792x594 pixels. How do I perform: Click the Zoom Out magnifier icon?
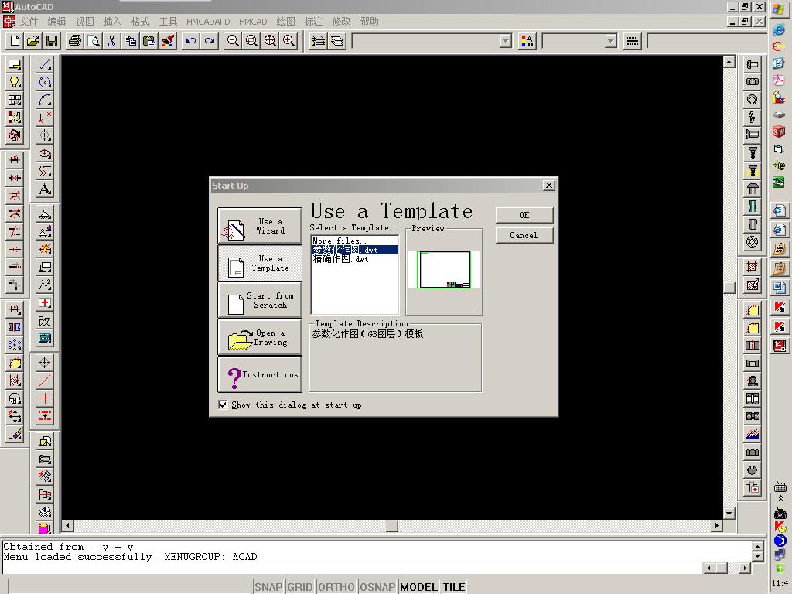pos(233,41)
